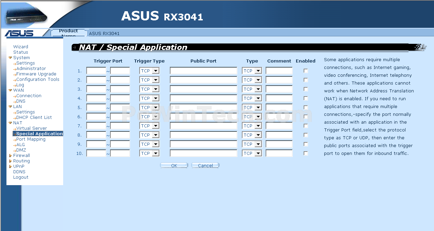Expand the Routing menu arrow
Screen dimensions: 434x231
coord(10,161)
